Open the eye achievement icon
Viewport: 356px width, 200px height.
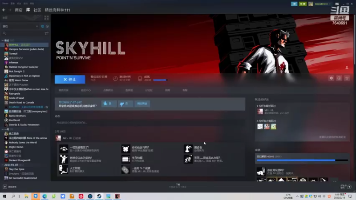tap(64, 149)
